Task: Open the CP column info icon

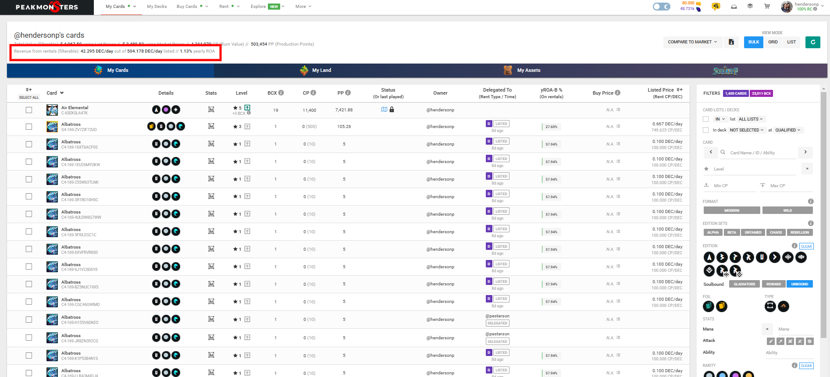Action: point(313,92)
